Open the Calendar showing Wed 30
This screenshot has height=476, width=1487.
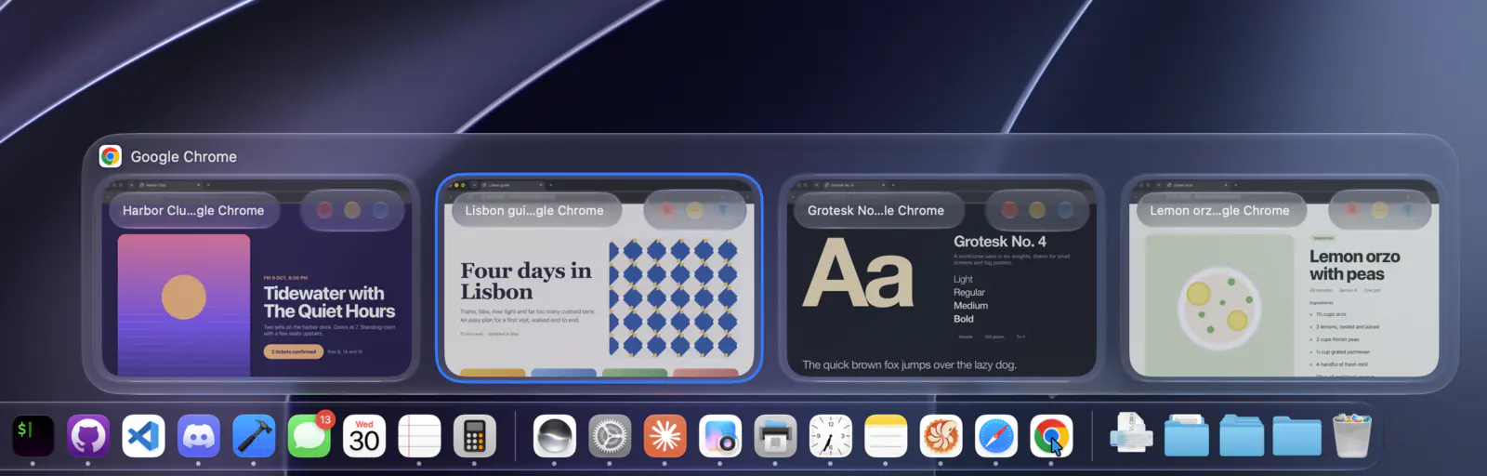pos(364,436)
